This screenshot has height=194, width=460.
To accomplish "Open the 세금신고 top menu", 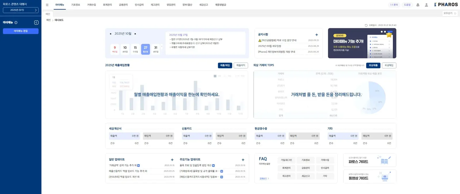I will tap(204, 5).
